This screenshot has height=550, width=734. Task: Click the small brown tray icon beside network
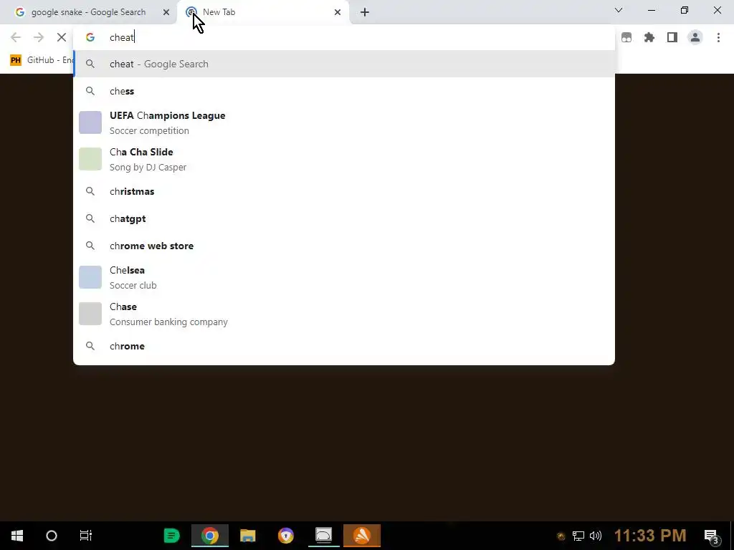click(561, 536)
